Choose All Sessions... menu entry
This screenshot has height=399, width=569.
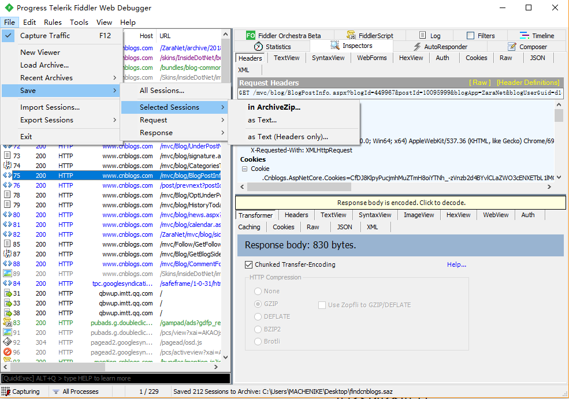(x=174, y=90)
